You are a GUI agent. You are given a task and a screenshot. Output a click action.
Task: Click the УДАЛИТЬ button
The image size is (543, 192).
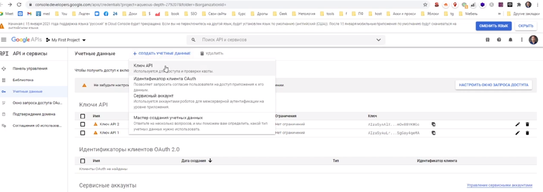[211, 54]
